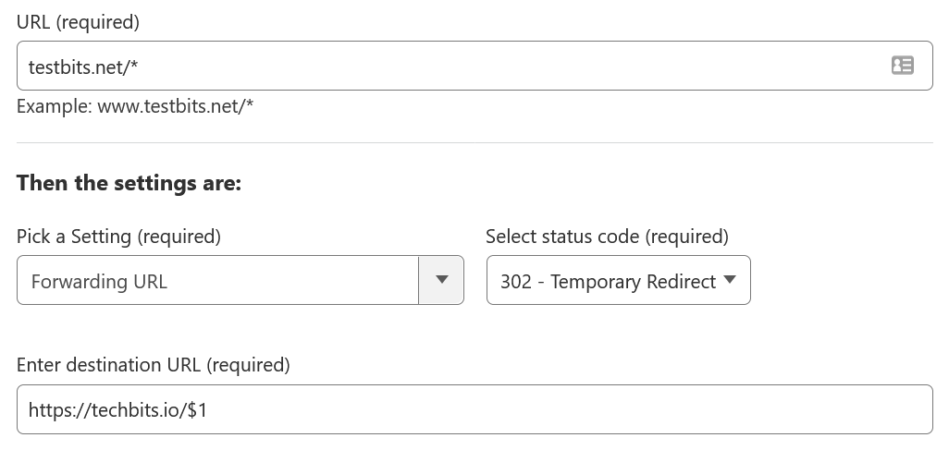
Task: Click the horizontal divider above settings heading
Action: pyautogui.click(x=474, y=142)
